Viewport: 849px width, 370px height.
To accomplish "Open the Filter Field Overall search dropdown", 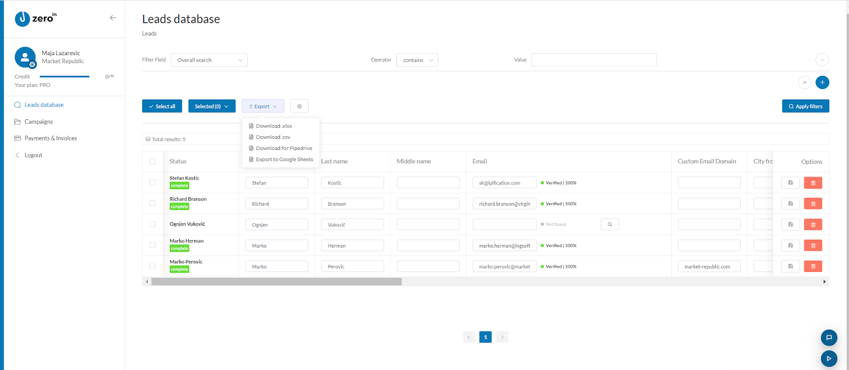I will (x=209, y=60).
